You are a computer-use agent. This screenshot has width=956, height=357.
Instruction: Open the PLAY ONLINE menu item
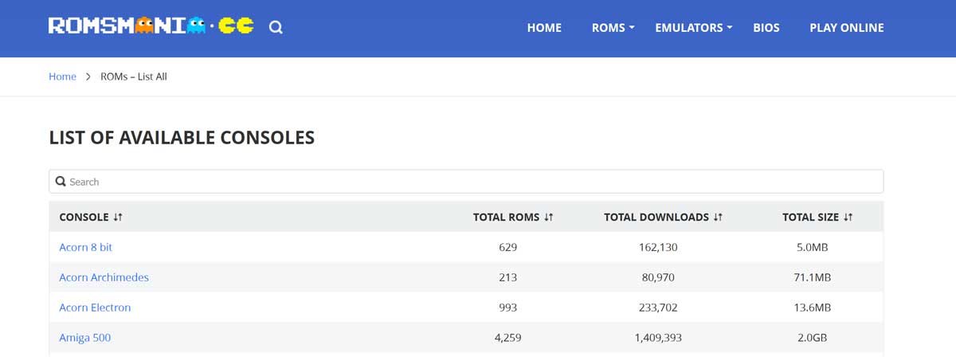click(x=847, y=27)
